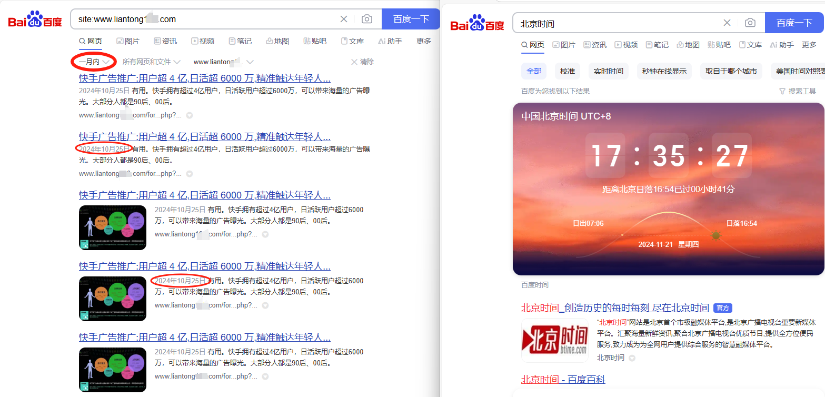This screenshot has width=825, height=397.
Task: Select the 取自于哪个城市 filter chip
Action: 731,71
